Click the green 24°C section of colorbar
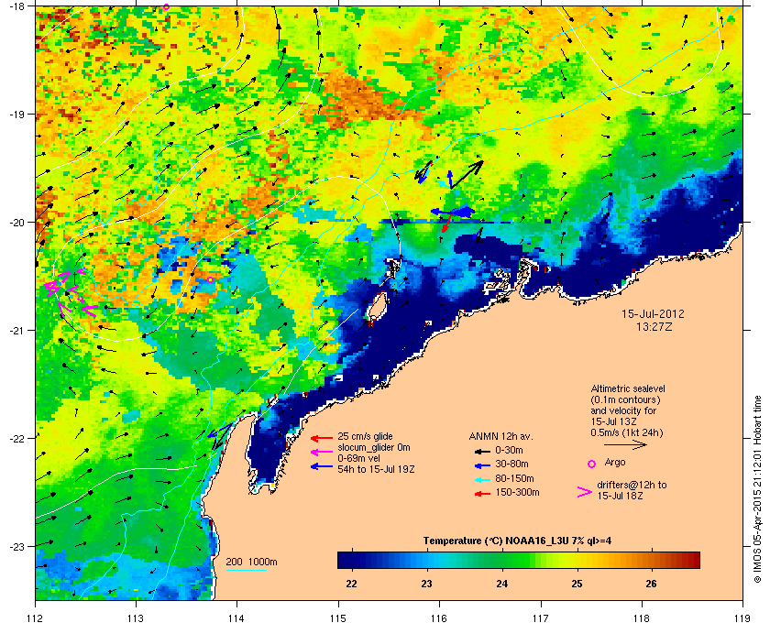 click(x=502, y=560)
